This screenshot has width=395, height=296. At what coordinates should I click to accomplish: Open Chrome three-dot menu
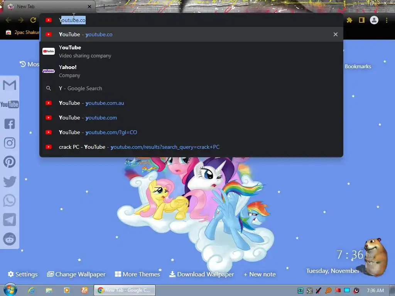[387, 20]
